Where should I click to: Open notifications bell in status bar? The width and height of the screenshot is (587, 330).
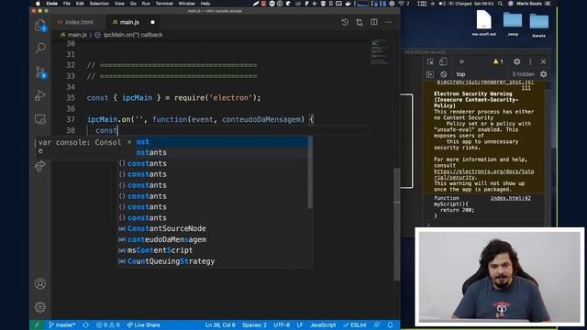[390, 325]
